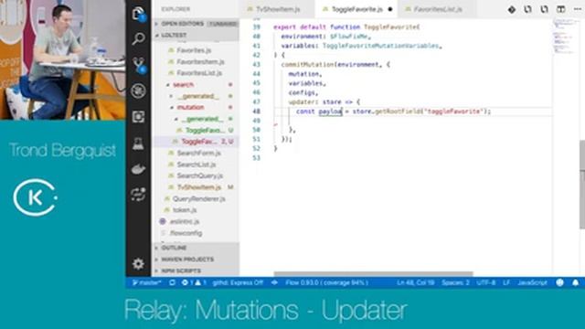The image size is (585, 329).
Task: Expand the NPM Scripts section
Action: click(x=196, y=271)
